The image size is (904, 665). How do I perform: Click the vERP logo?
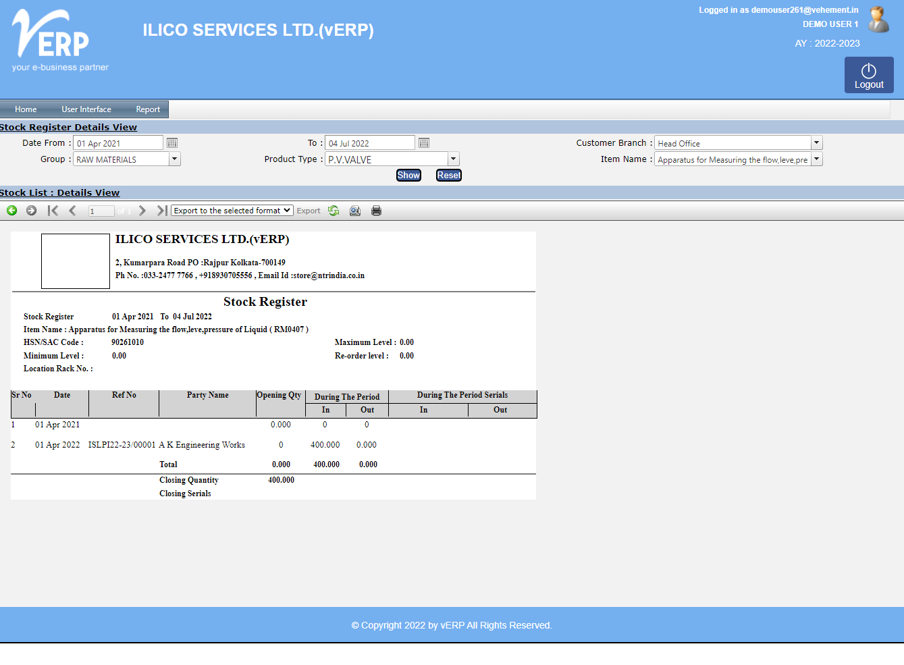point(60,41)
